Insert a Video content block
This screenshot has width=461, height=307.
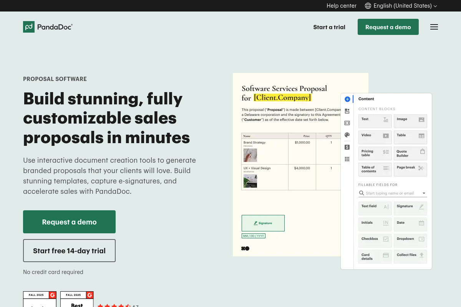point(375,137)
